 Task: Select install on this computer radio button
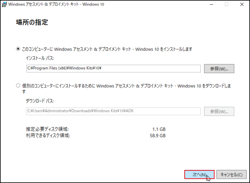click(x=18, y=49)
